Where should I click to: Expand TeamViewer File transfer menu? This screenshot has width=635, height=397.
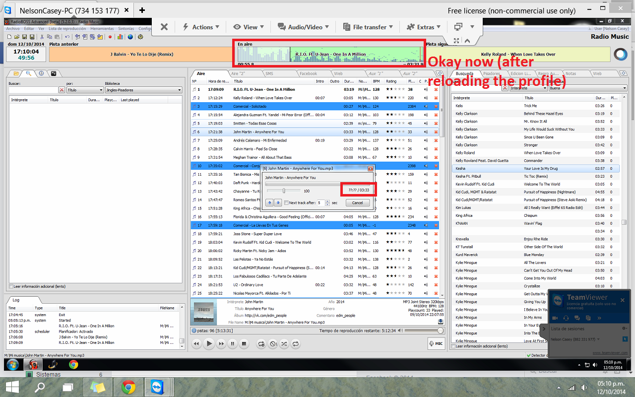pos(367,27)
